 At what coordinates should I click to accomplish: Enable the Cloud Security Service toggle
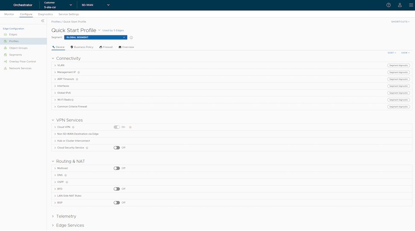point(117,148)
